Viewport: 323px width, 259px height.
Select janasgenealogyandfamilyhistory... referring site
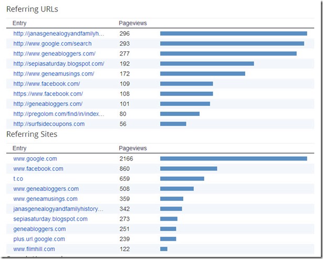click(58, 209)
